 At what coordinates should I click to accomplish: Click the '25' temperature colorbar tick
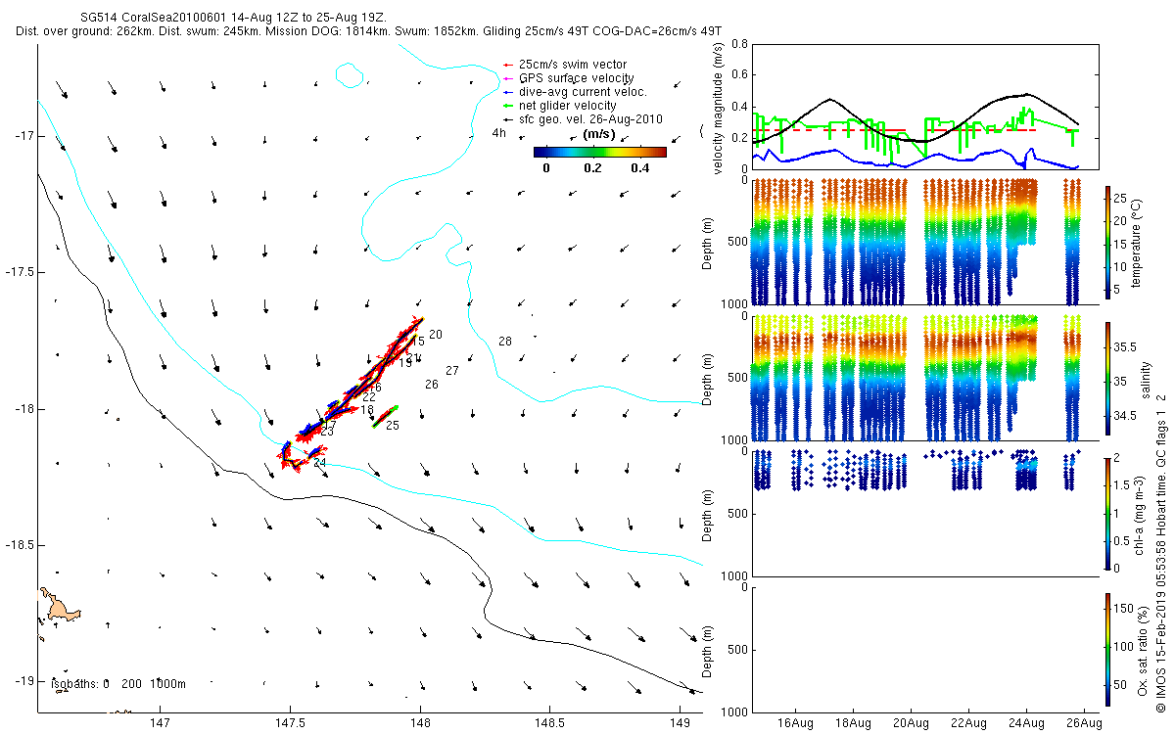1120,199
